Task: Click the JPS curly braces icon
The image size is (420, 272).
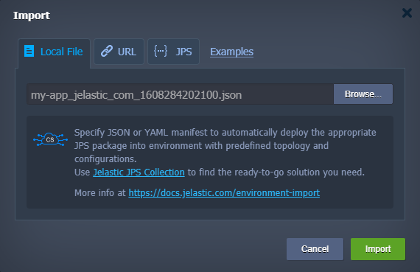Action: pyautogui.click(x=161, y=51)
